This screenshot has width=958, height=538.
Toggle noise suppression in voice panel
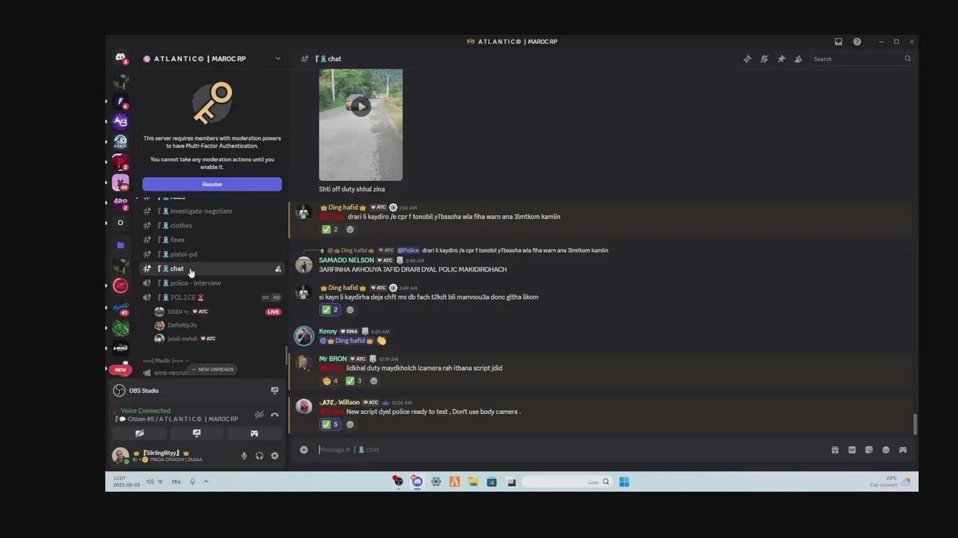[259, 415]
